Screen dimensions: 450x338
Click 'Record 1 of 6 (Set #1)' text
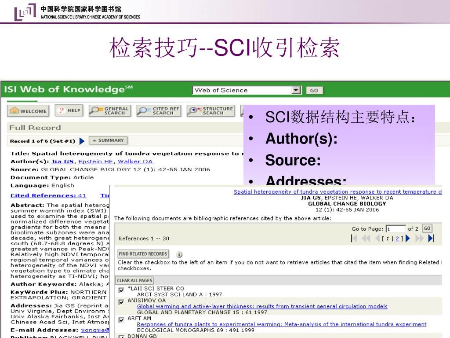tap(43, 141)
